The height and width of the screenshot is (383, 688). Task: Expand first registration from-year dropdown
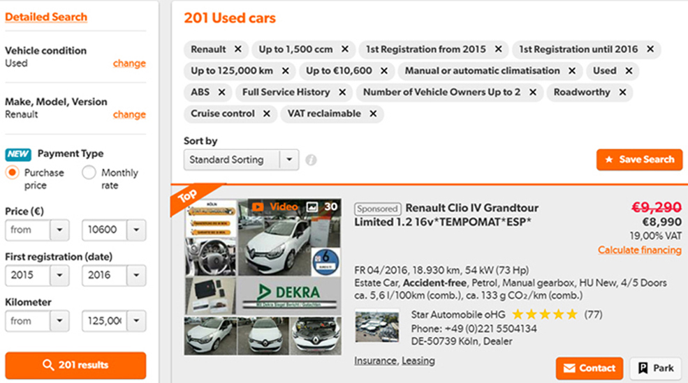[x=59, y=275]
